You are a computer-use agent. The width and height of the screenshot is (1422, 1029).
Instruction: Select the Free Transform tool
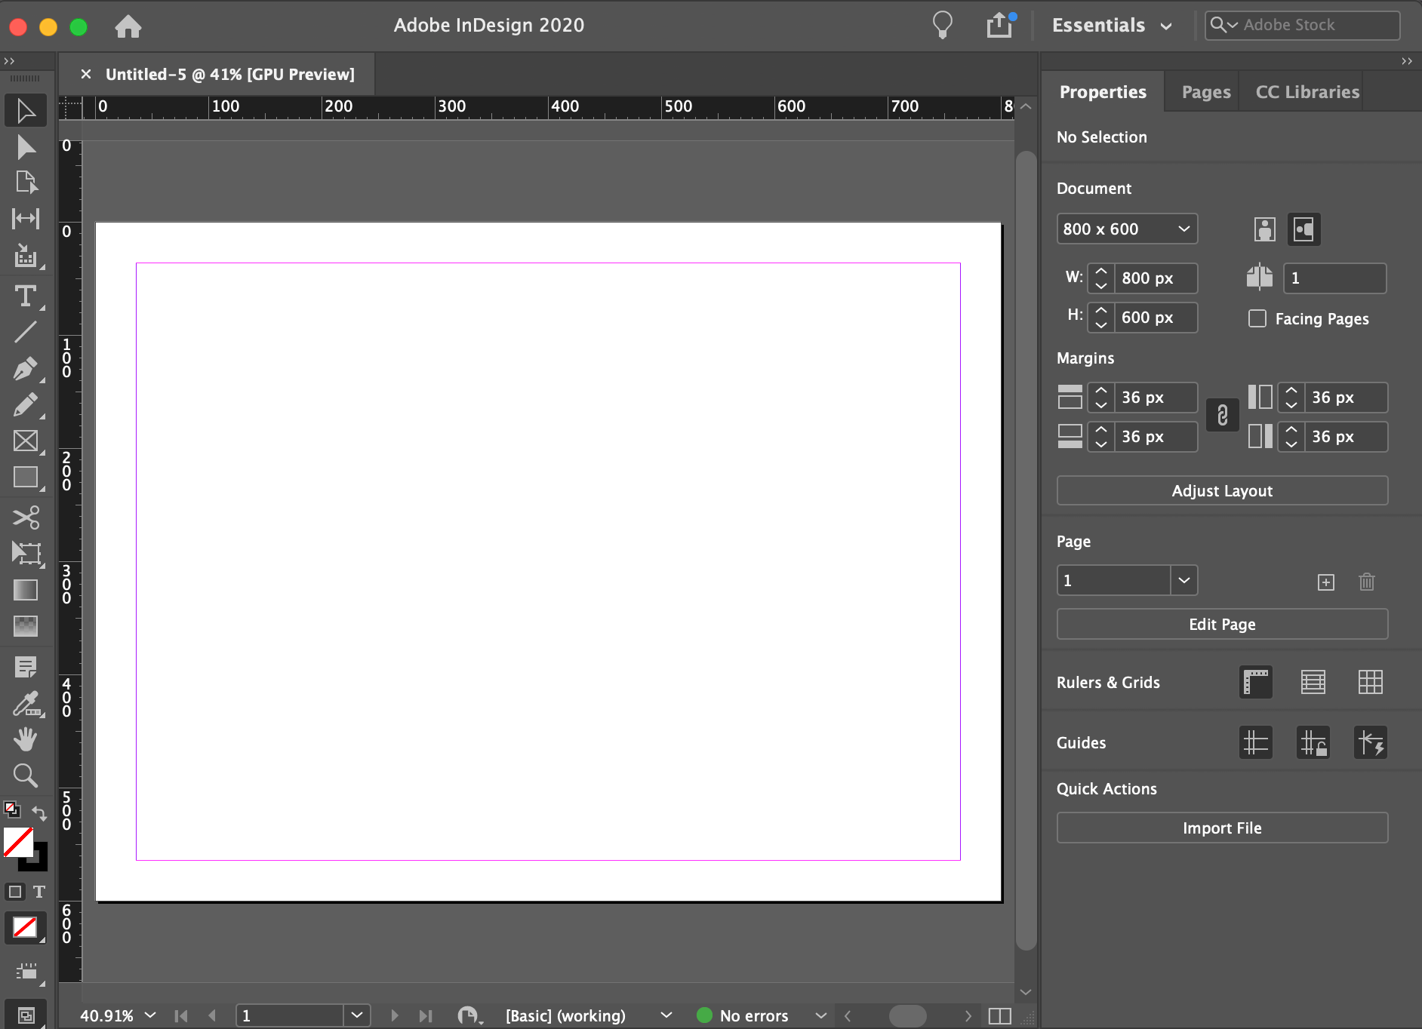26,554
